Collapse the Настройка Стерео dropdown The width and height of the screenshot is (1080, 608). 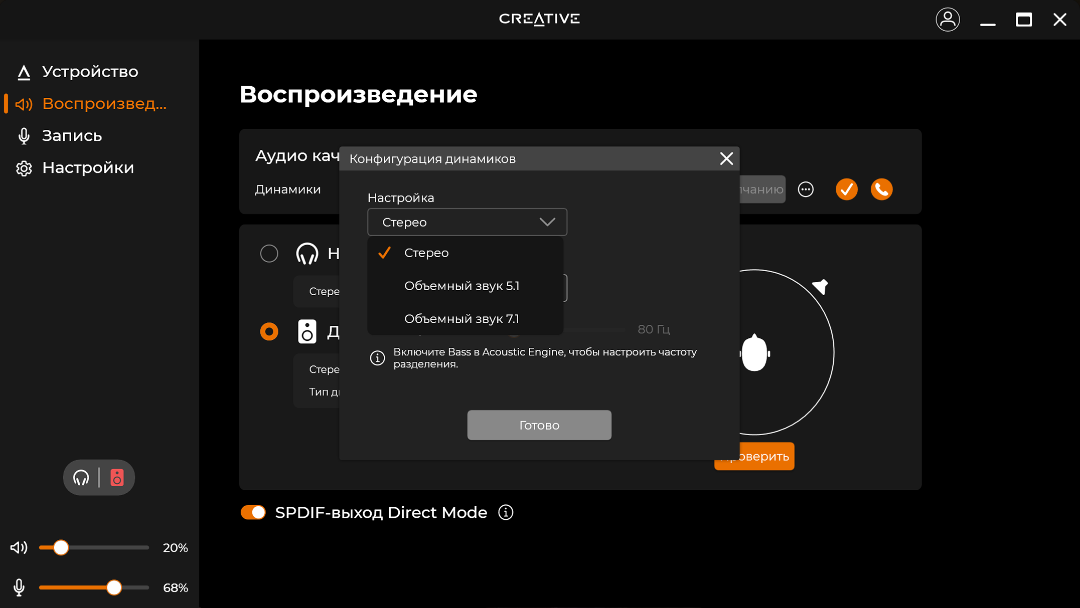[467, 222]
